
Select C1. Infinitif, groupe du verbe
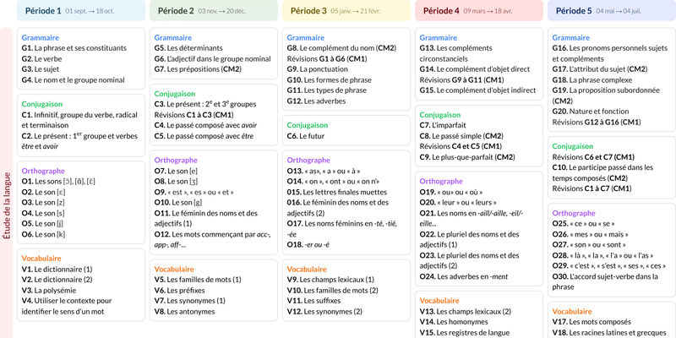point(79,120)
